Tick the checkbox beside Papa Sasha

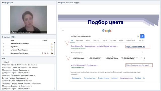4,47
